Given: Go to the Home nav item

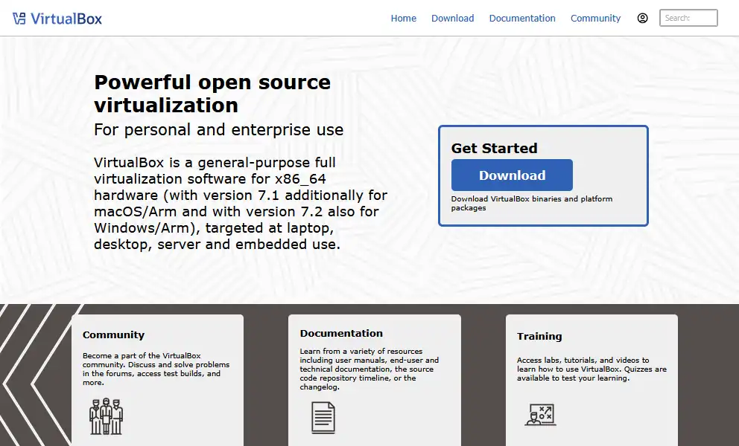Looking at the screenshot, I should click(403, 19).
